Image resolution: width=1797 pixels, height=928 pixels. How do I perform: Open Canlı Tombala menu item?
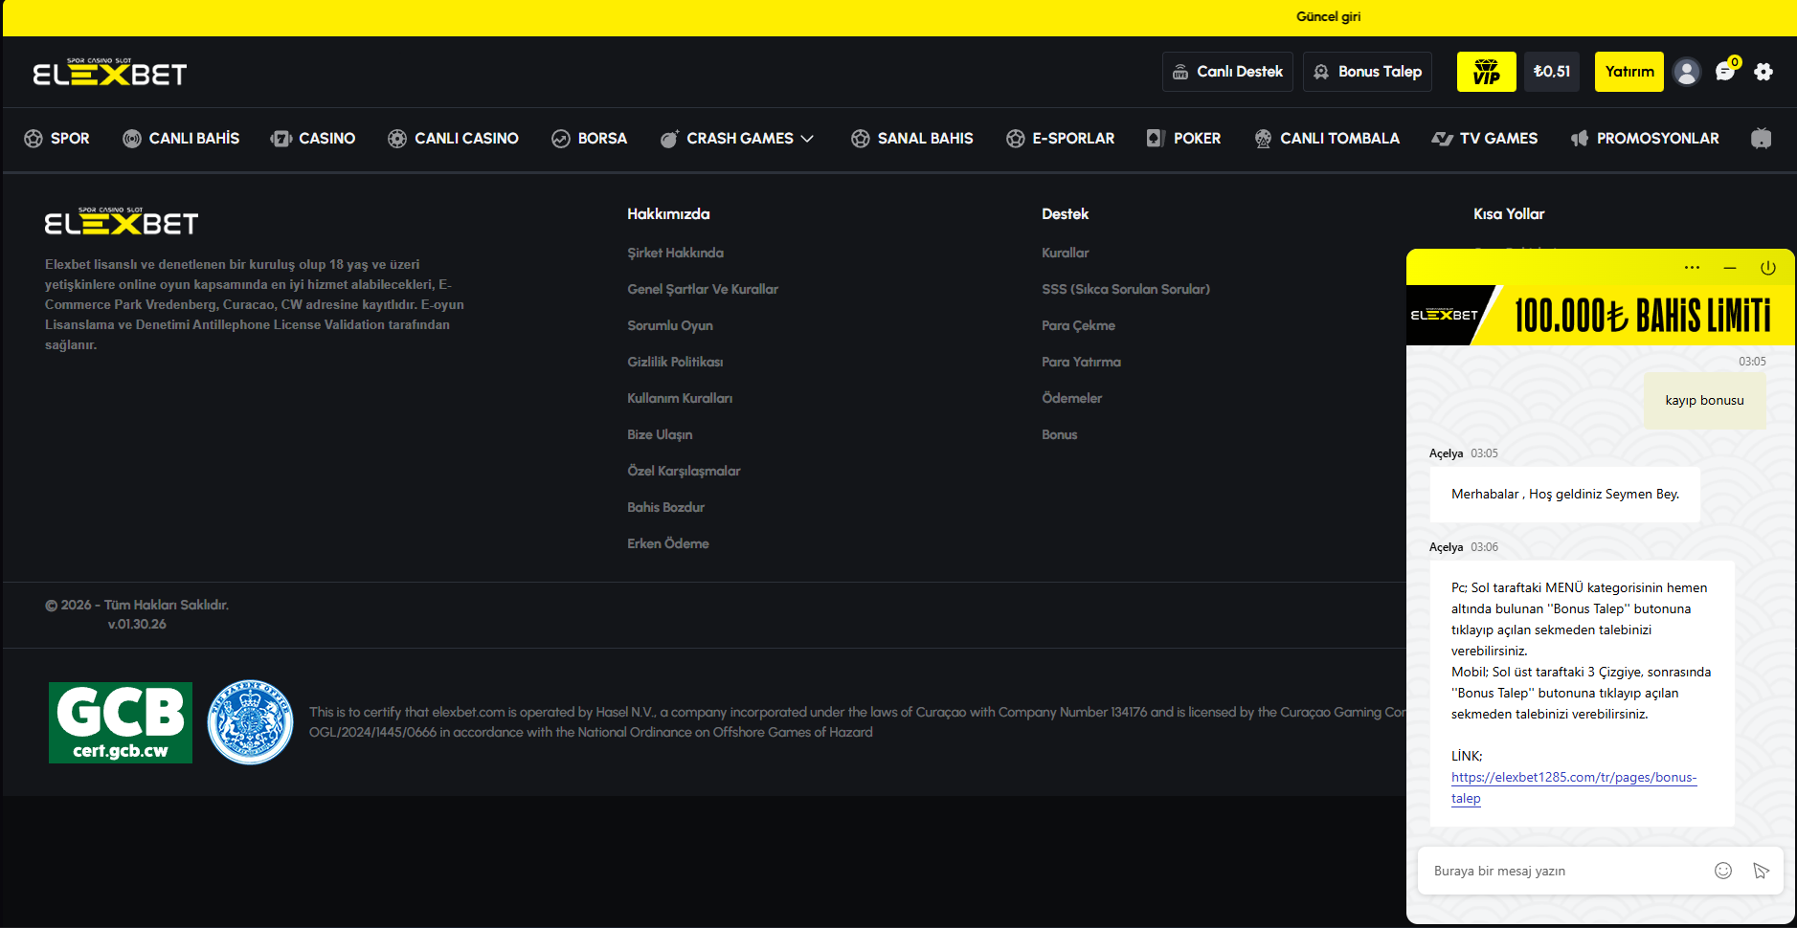[1326, 139]
